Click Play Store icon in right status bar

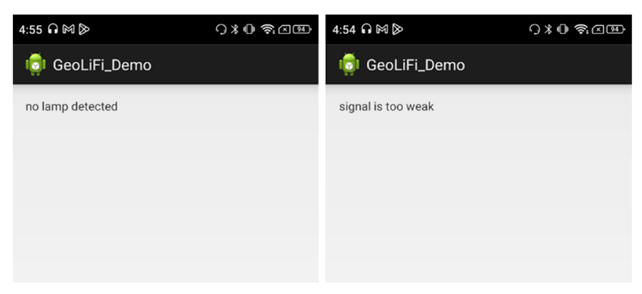pyautogui.click(x=398, y=29)
